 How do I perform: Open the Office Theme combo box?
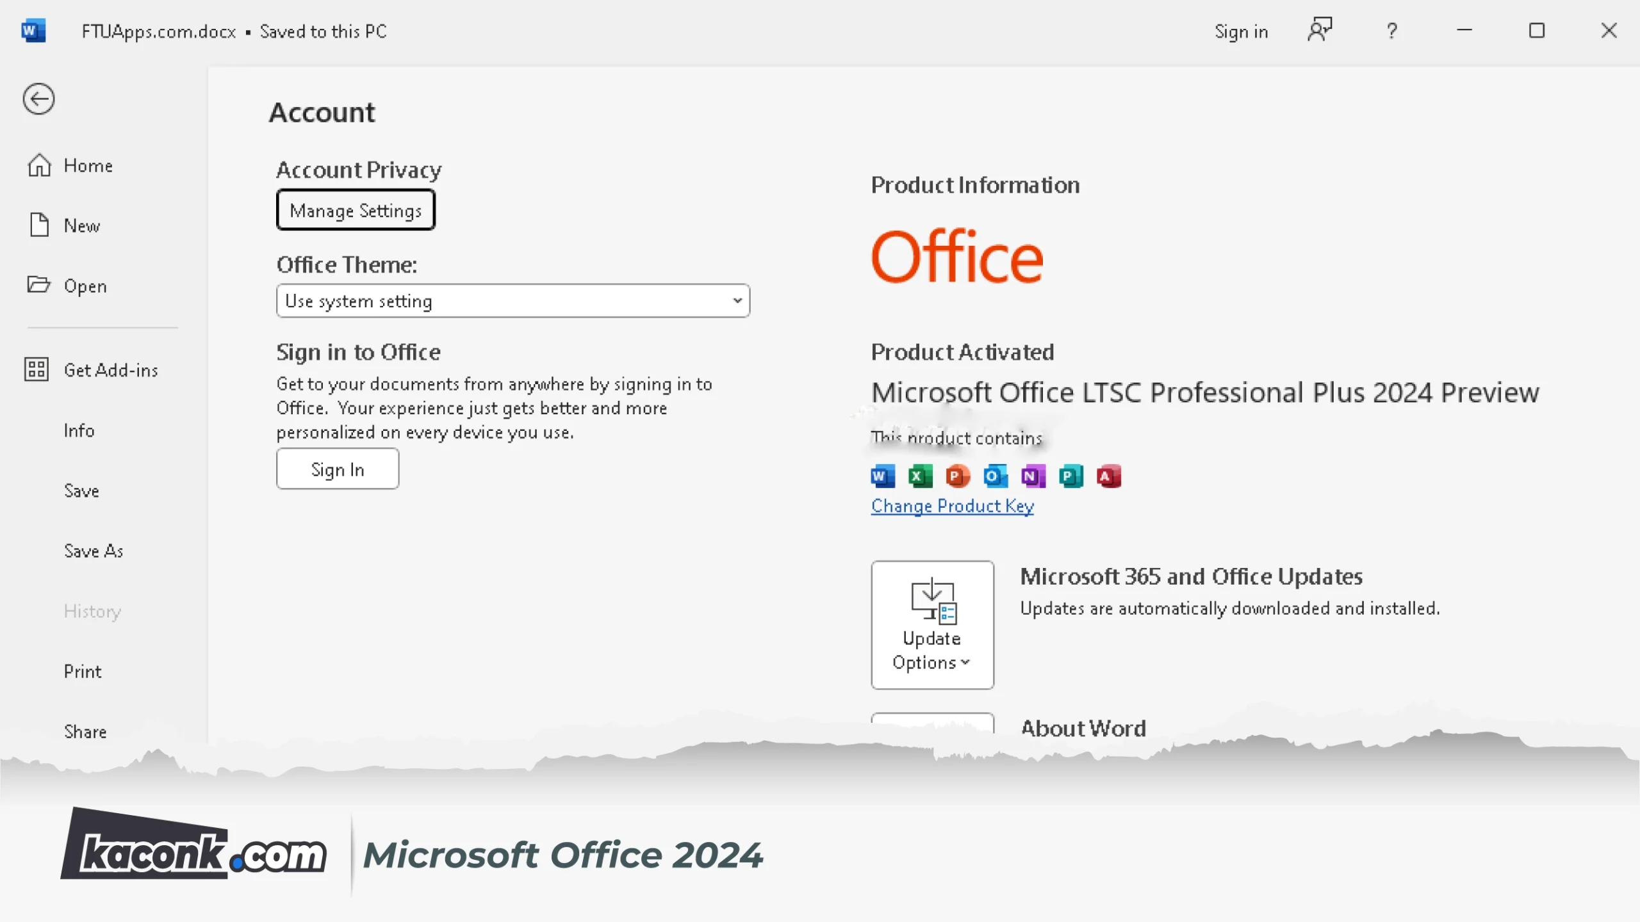[513, 301]
